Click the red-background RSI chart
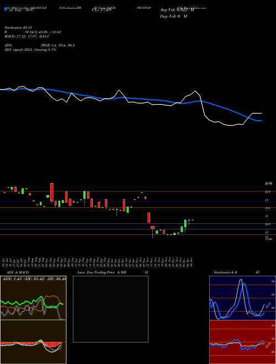The width and height of the screenshot is (276, 364). pyautogui.click(x=242, y=342)
